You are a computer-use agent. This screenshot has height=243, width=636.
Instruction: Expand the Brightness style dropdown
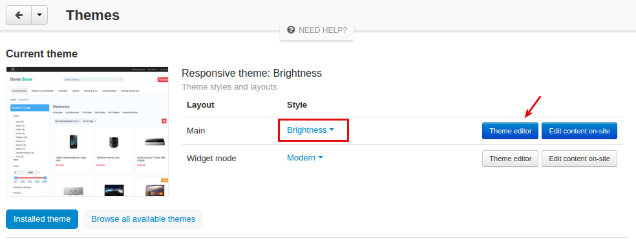[311, 130]
